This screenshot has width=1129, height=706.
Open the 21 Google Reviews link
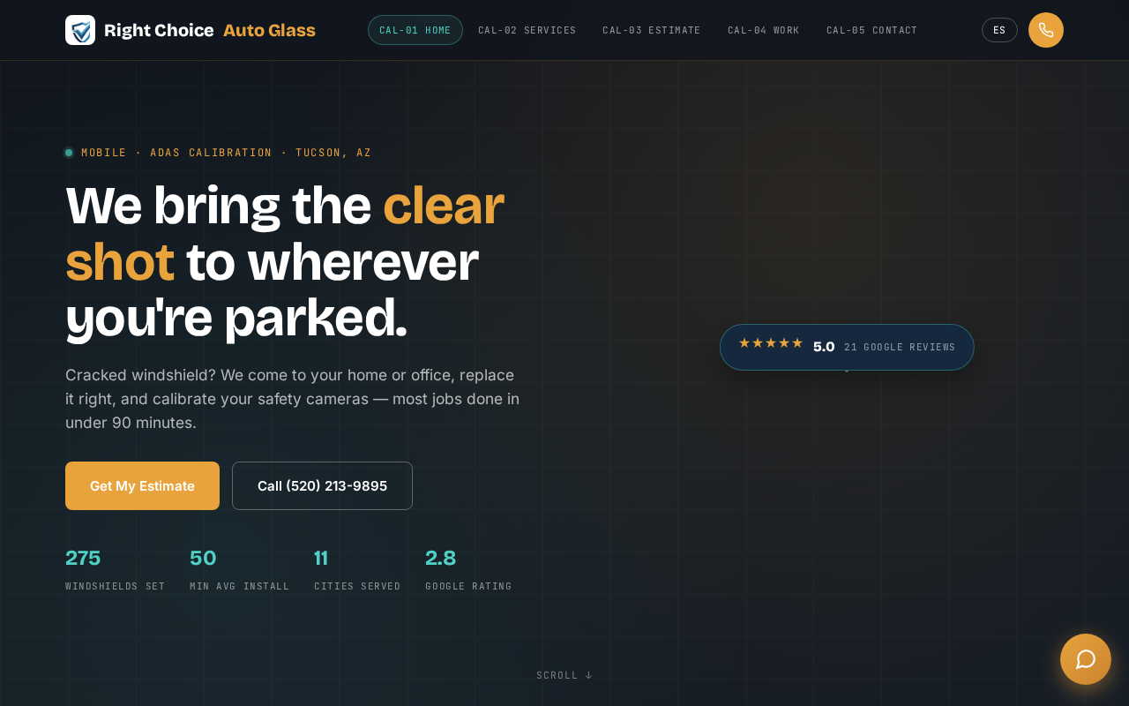click(x=900, y=348)
